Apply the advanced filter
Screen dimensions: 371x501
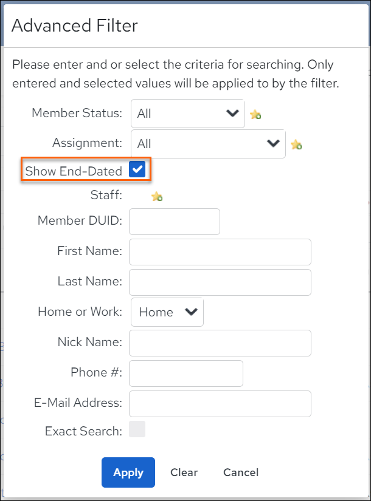tap(128, 472)
